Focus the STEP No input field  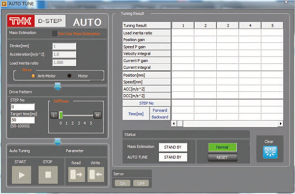tap(23, 107)
